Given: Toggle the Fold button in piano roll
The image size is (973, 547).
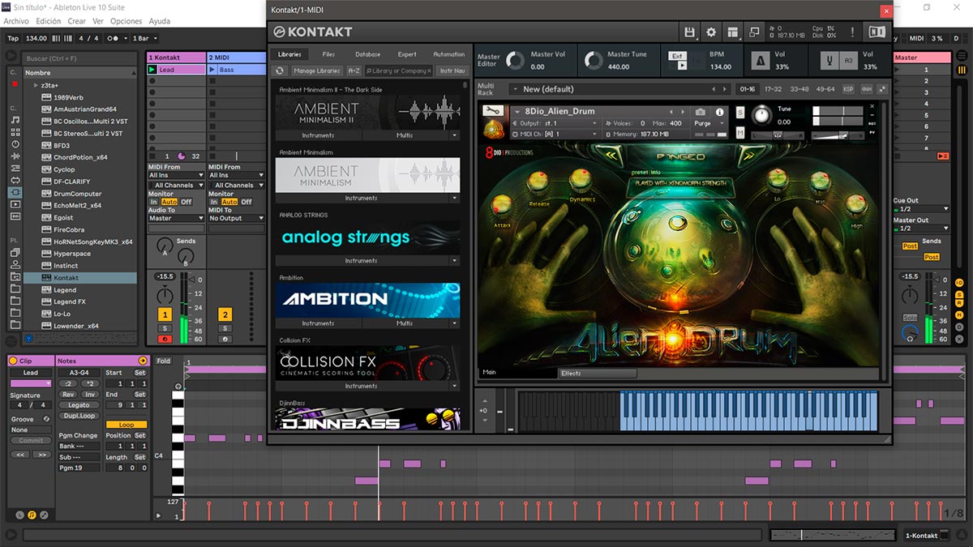Looking at the screenshot, I should click(164, 361).
